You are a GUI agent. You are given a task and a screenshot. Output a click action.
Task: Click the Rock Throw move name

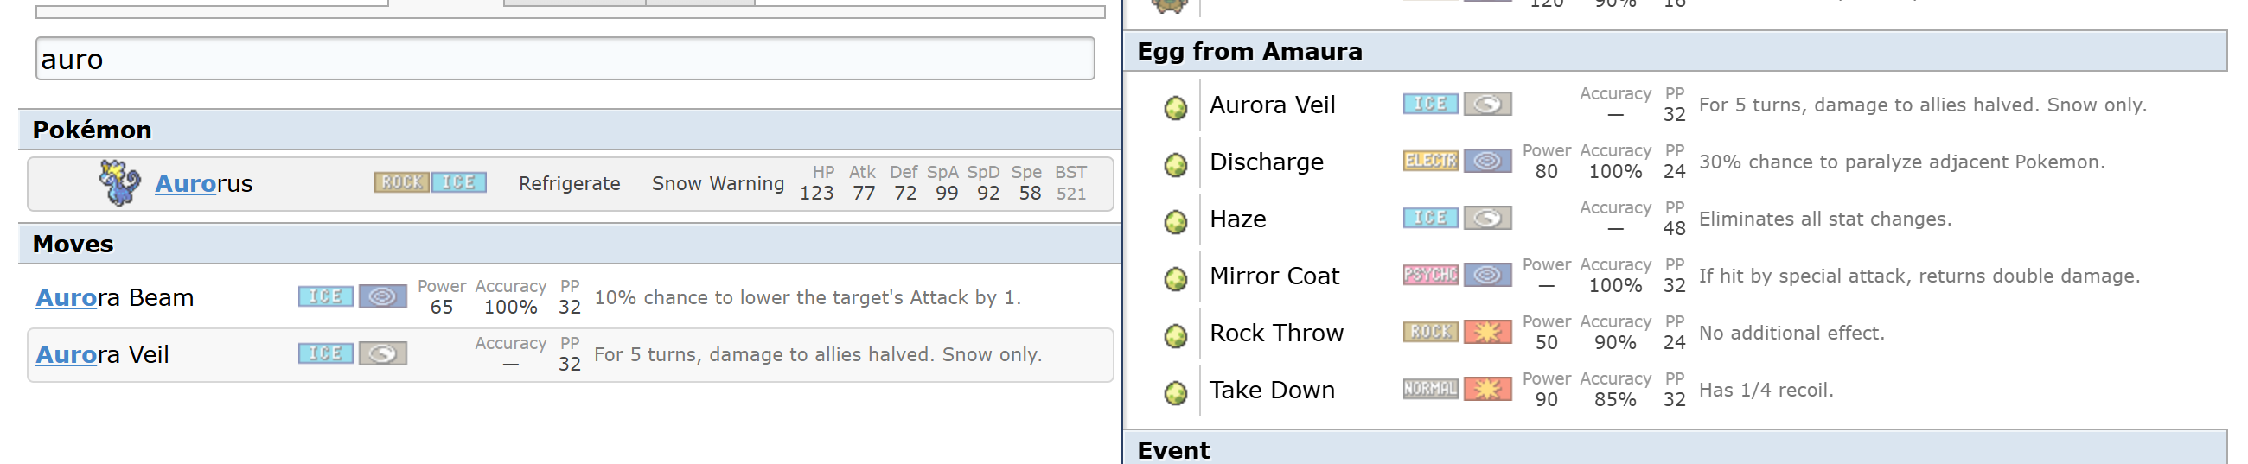[x=1276, y=334]
